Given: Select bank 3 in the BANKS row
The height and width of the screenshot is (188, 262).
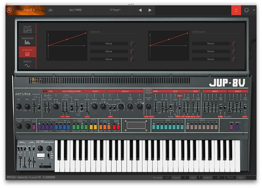Looking at the screenshot, I should pos(162,127).
